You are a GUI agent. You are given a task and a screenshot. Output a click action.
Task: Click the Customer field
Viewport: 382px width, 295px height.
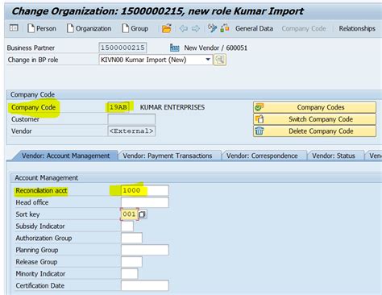[x=131, y=119]
